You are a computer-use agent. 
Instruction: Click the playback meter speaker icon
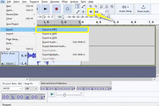pos(60,17)
